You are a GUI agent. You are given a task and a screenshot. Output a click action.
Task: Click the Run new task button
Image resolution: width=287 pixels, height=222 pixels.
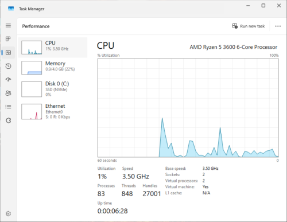(x=249, y=26)
